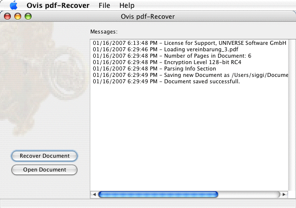Open the Apple menu icon
This screenshot has height=208, width=296.
click(14, 5)
